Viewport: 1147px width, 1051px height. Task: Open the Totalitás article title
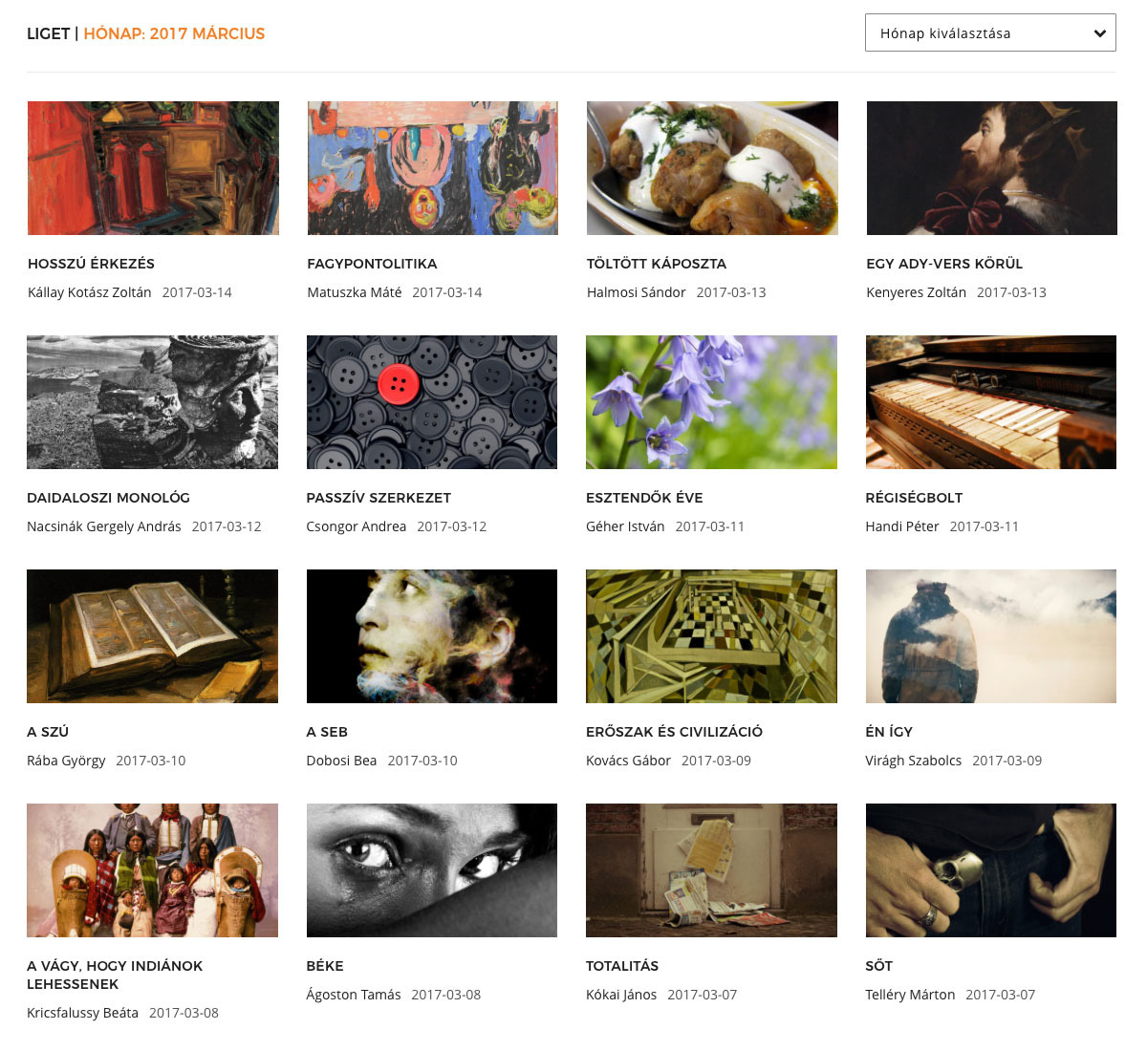tap(622, 966)
